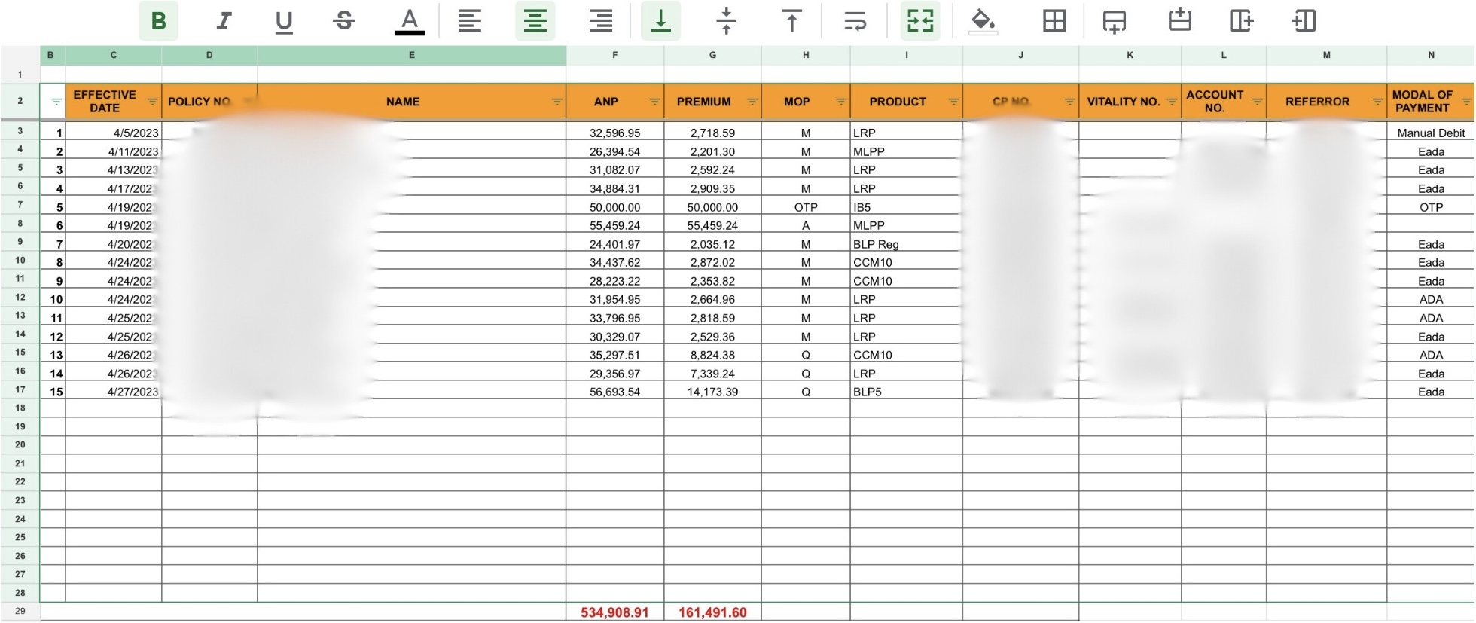Select center horizontal alignment
Viewport: 1476px width, 623px height.
point(535,20)
